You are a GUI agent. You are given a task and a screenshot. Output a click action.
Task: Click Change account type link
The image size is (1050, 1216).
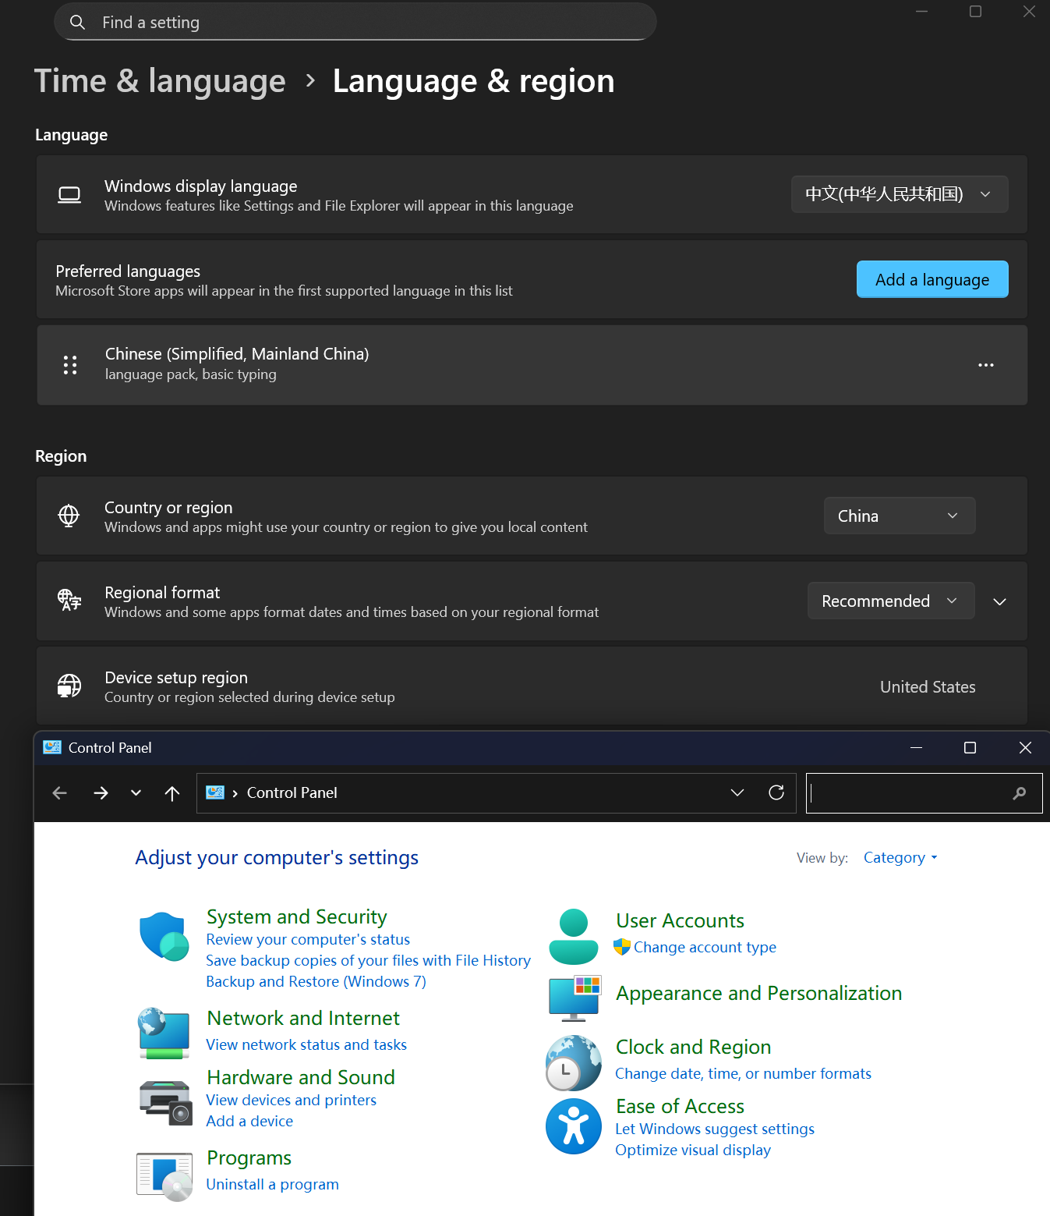coord(705,947)
